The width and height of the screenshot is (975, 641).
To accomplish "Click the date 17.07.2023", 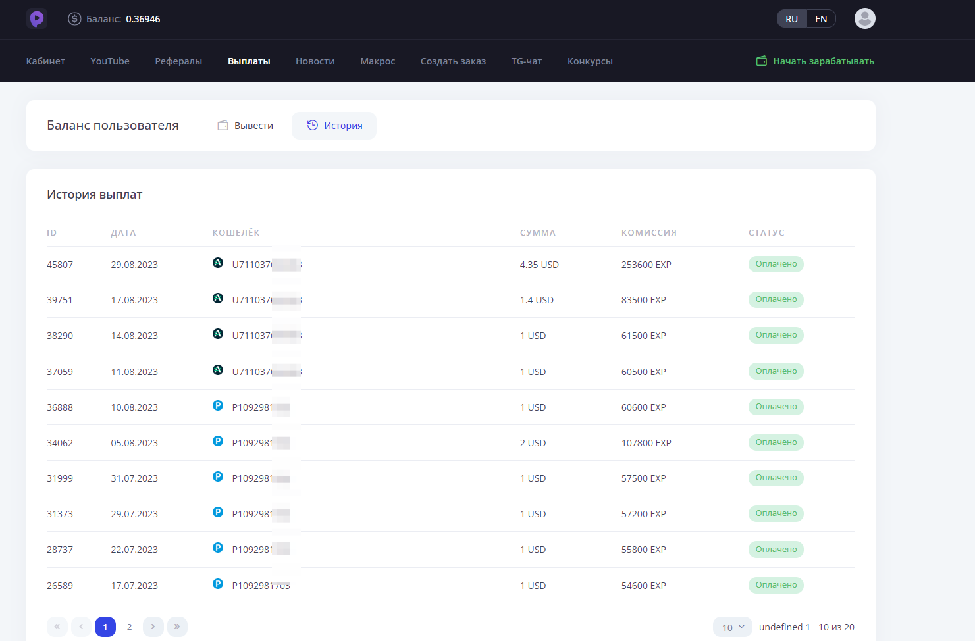I will coord(134,586).
